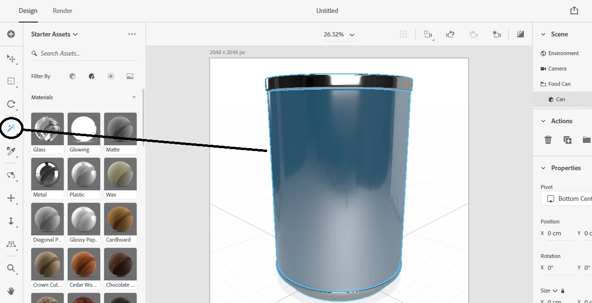Screen dimensions: 592x303
Task: Select the Dolly vertical arrow tool
Action: [x=11, y=221]
